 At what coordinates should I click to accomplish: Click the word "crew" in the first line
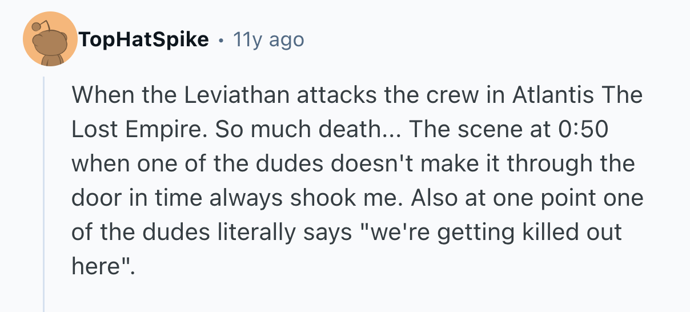pos(453,95)
